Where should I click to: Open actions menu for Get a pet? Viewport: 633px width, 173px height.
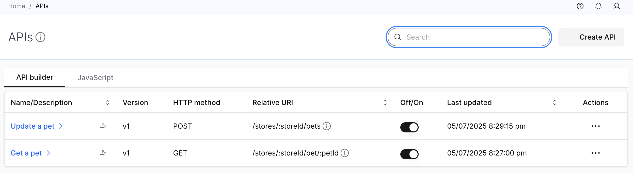click(596, 153)
